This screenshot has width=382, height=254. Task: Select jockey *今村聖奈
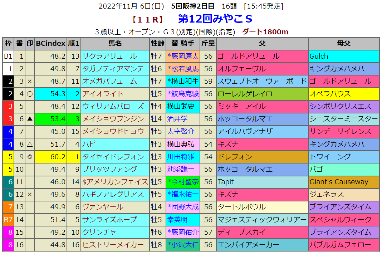[x=183, y=182]
